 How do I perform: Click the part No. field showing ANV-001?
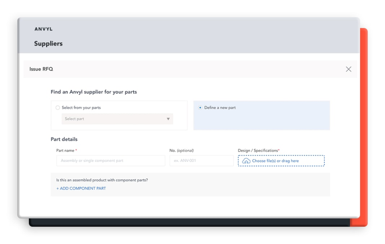coord(201,161)
